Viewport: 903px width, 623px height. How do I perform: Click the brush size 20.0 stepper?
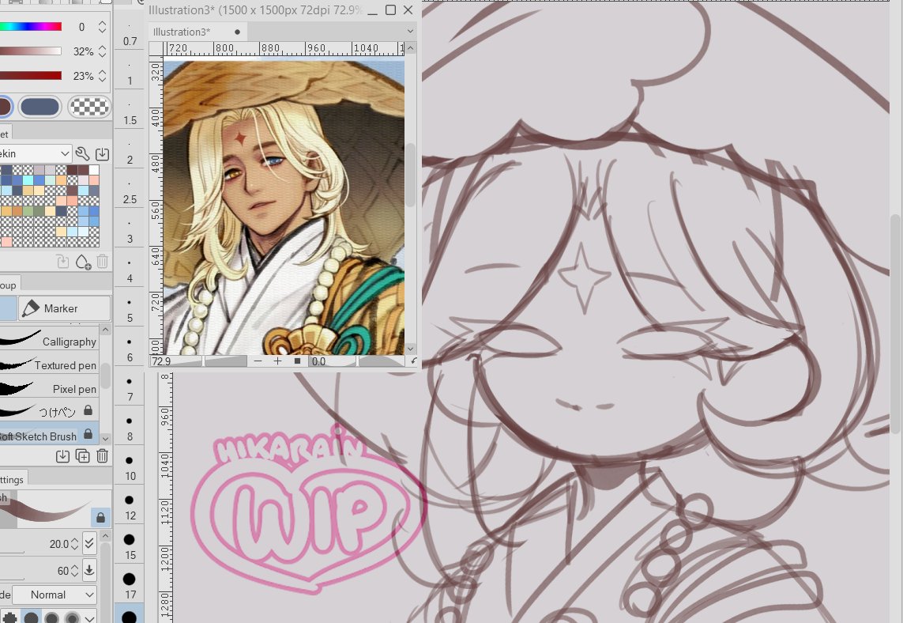(x=75, y=543)
